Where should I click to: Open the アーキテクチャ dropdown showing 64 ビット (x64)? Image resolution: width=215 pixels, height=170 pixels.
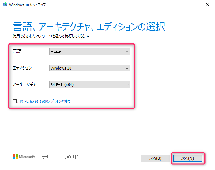89,85
